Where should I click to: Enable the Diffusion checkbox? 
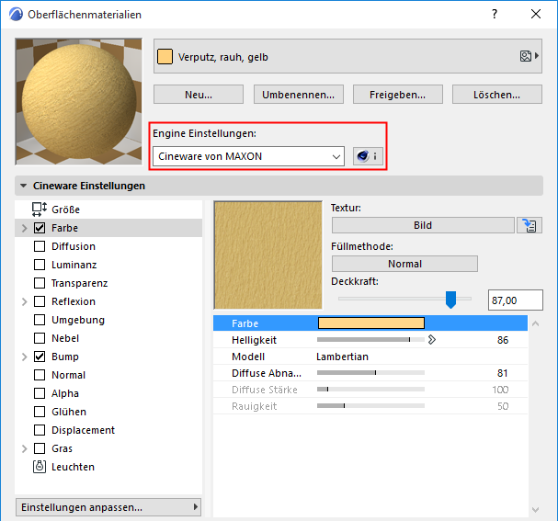(40, 246)
